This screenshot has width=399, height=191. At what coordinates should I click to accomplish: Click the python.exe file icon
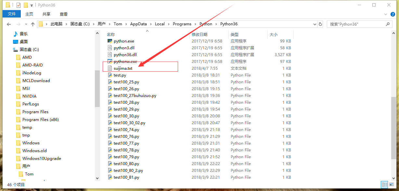click(x=110, y=41)
